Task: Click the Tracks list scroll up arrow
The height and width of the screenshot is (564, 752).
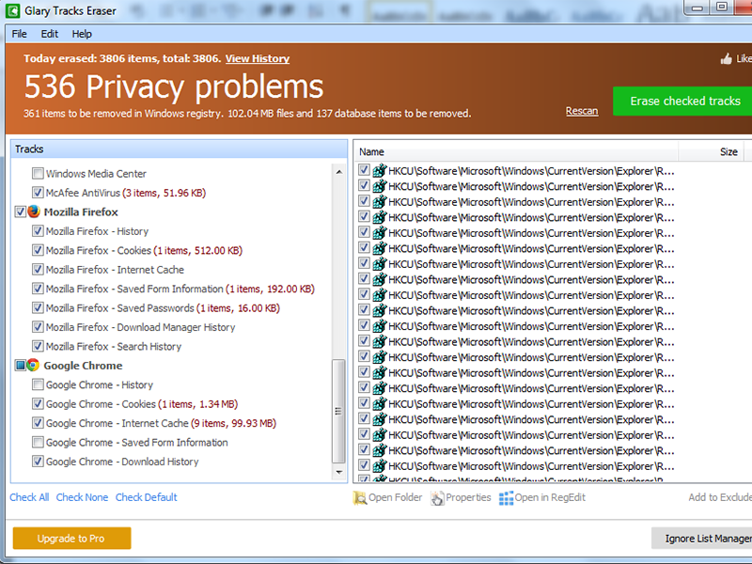Action: [x=339, y=172]
